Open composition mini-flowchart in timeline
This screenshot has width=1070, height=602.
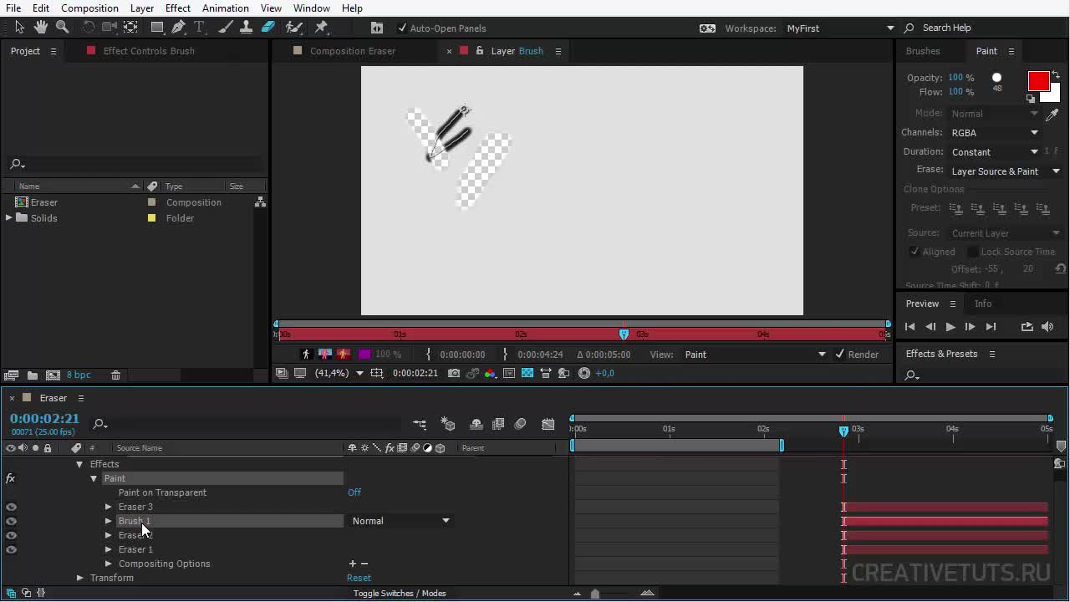point(420,424)
